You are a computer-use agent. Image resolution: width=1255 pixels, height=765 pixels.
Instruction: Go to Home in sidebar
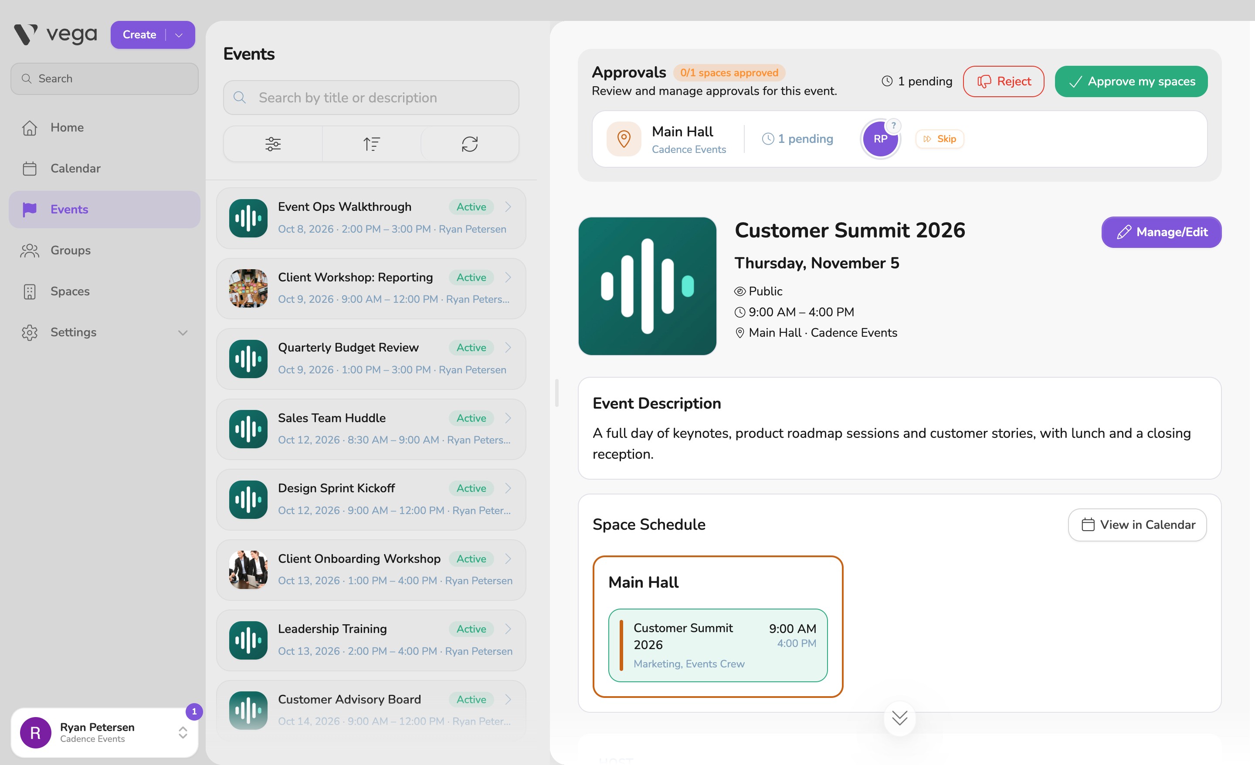105,127
